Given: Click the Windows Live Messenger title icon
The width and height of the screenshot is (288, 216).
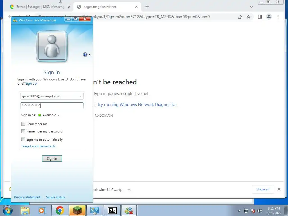Looking at the screenshot, I should tap(15, 20).
